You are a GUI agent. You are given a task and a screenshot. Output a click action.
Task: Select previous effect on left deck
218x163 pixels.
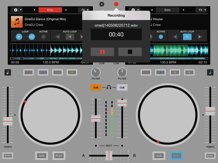pyautogui.click(x=34, y=10)
